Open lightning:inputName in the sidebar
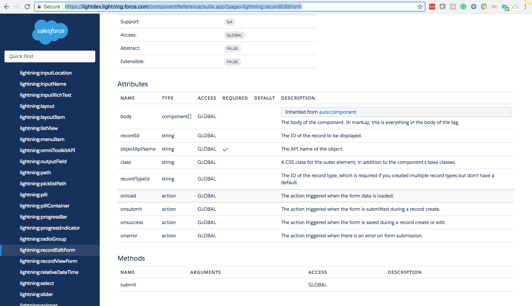The width and height of the screenshot is (532, 306). (43, 84)
